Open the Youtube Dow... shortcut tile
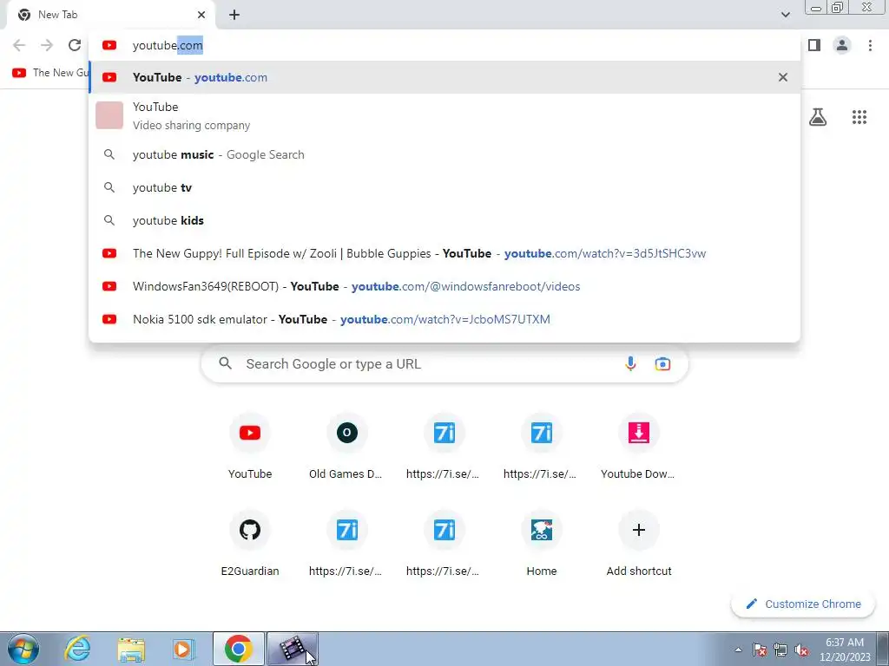This screenshot has height=666, width=889. coord(638,447)
